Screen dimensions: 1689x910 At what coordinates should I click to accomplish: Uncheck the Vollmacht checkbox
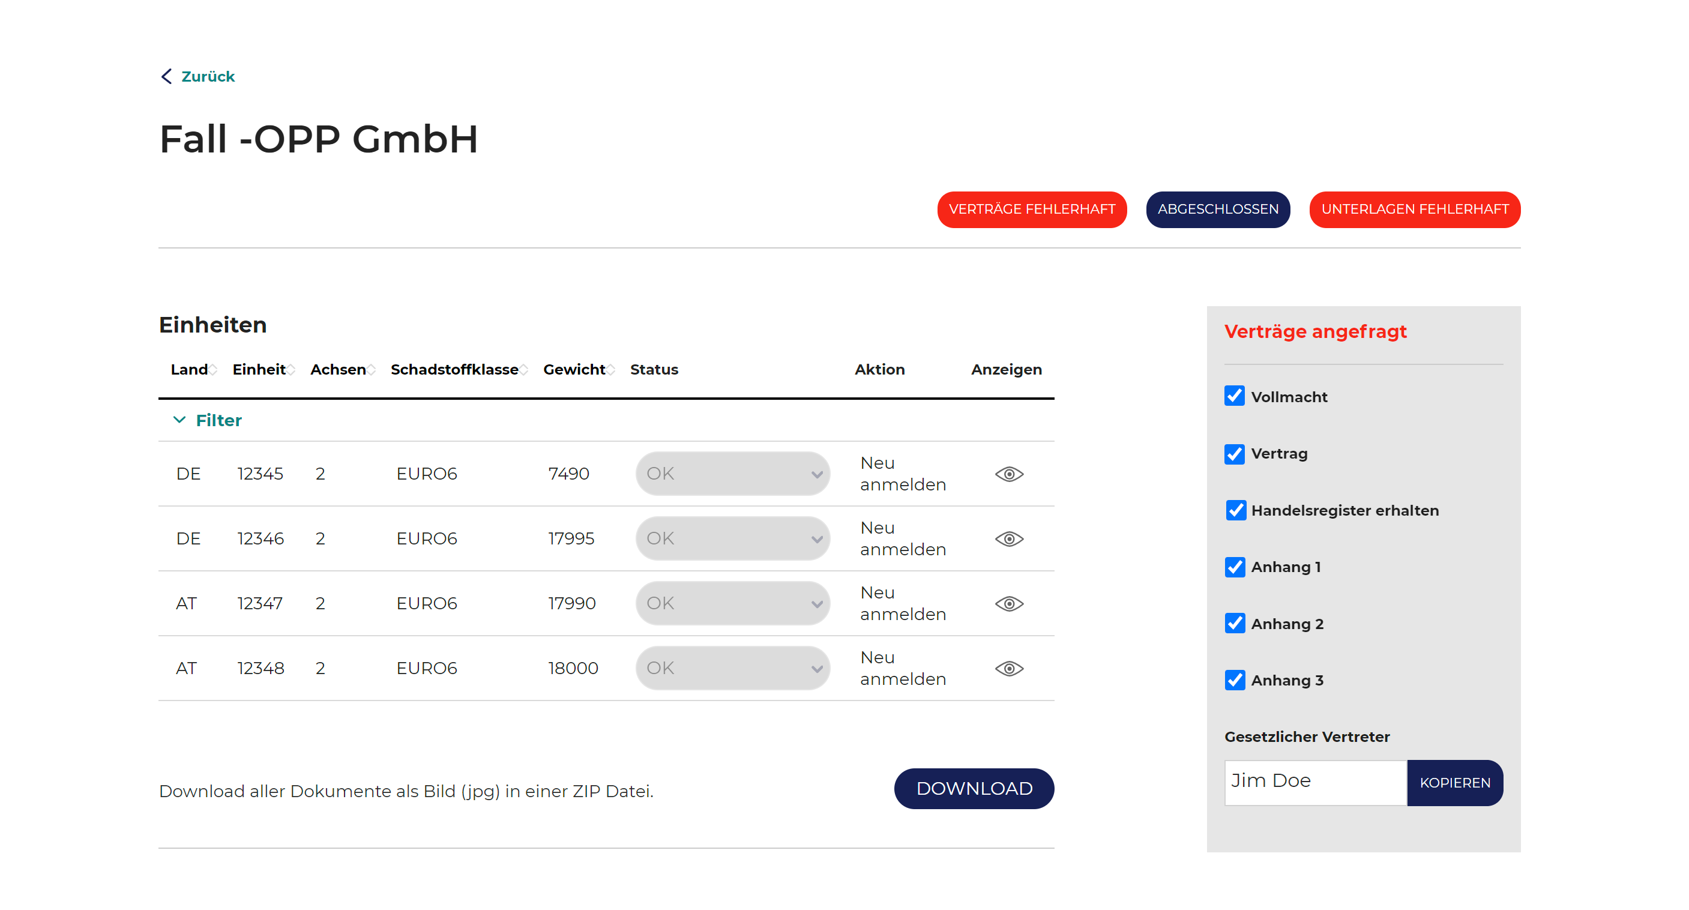(1235, 396)
